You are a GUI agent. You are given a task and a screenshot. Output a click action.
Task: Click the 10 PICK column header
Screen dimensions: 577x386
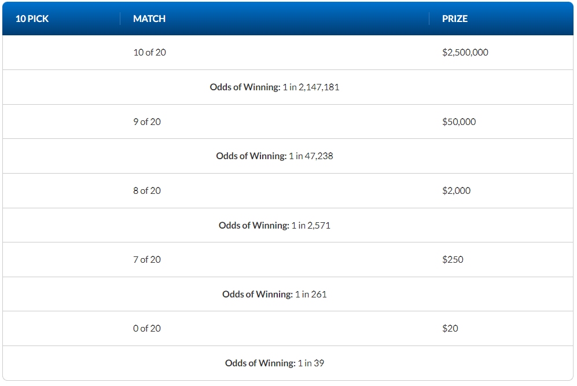(x=32, y=19)
